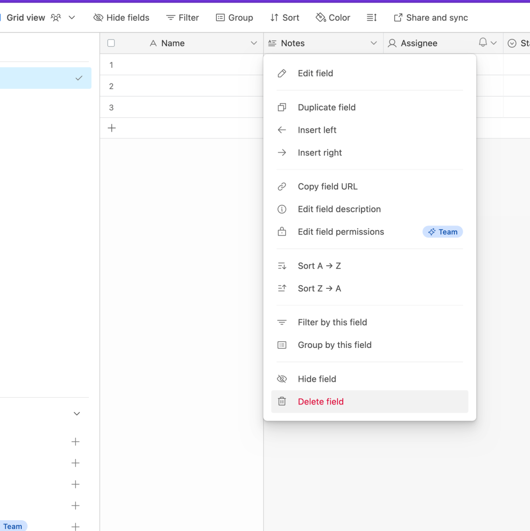
Task: Collapse the sidebar section with the chevron
Action: coord(76,413)
